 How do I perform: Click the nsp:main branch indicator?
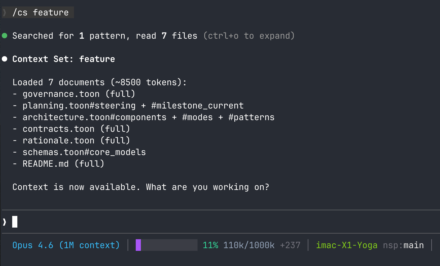(x=403, y=245)
